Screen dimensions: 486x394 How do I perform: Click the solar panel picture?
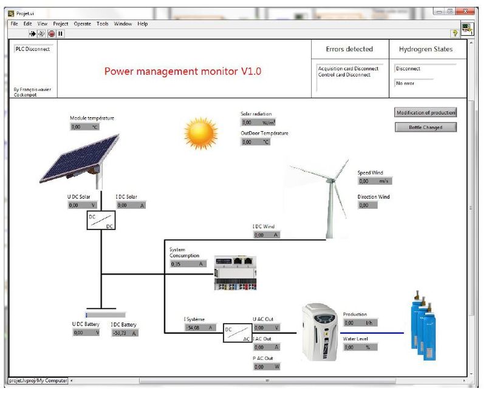coord(83,160)
